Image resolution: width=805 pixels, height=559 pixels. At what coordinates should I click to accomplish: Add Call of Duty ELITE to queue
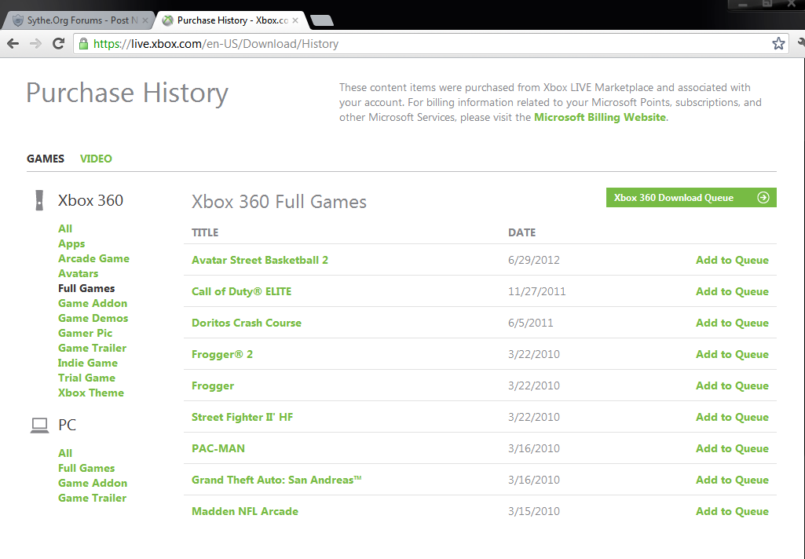coord(732,291)
